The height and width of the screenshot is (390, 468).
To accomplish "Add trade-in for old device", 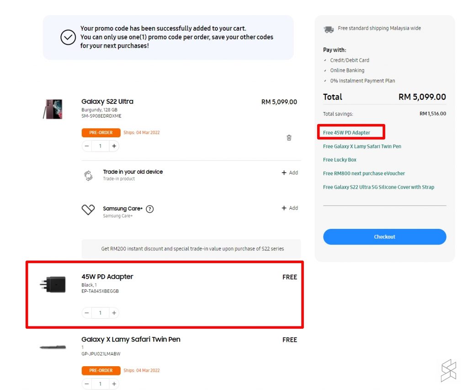I will tap(290, 173).
